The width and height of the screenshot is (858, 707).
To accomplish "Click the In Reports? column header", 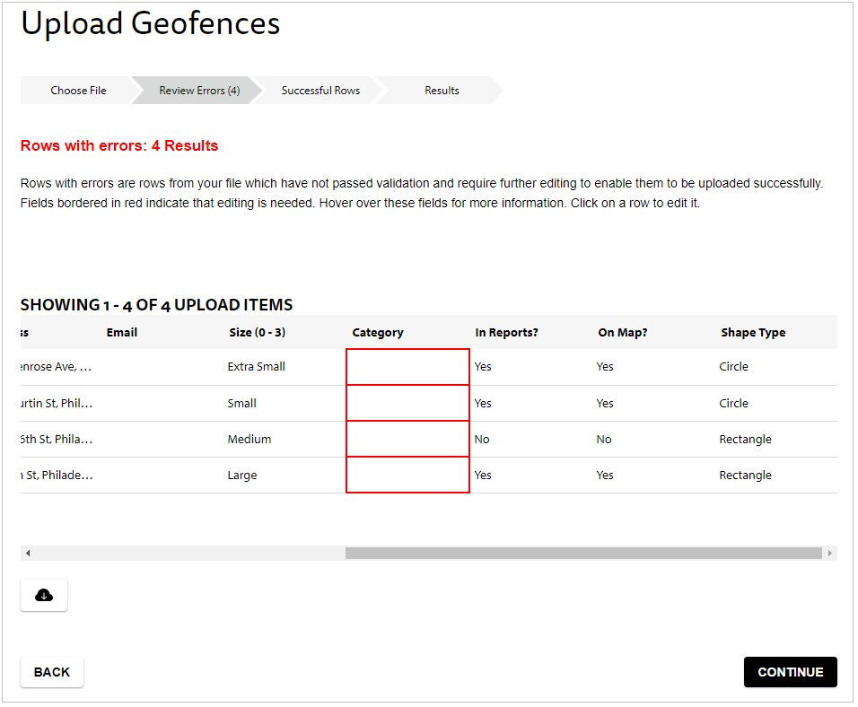I will 506,332.
